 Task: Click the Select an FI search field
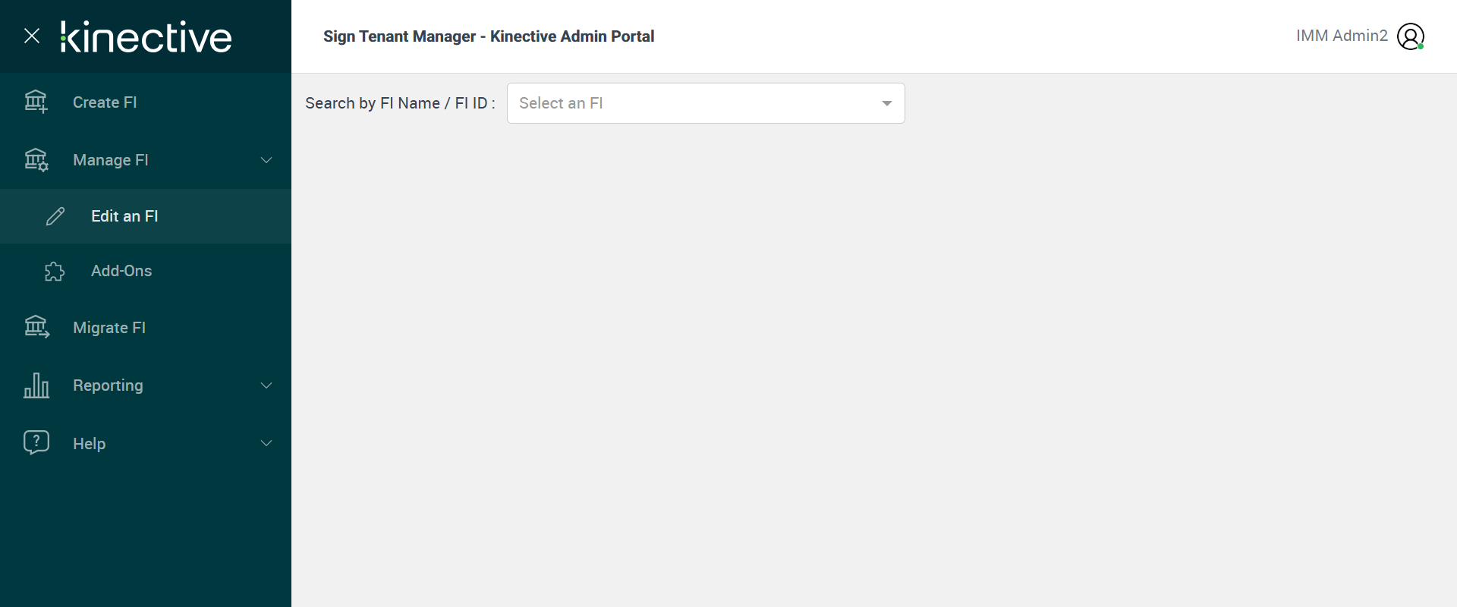706,103
